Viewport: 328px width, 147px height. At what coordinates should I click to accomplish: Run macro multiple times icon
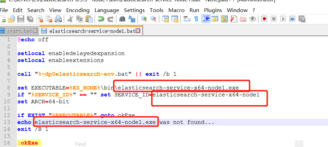(x=292, y=19)
